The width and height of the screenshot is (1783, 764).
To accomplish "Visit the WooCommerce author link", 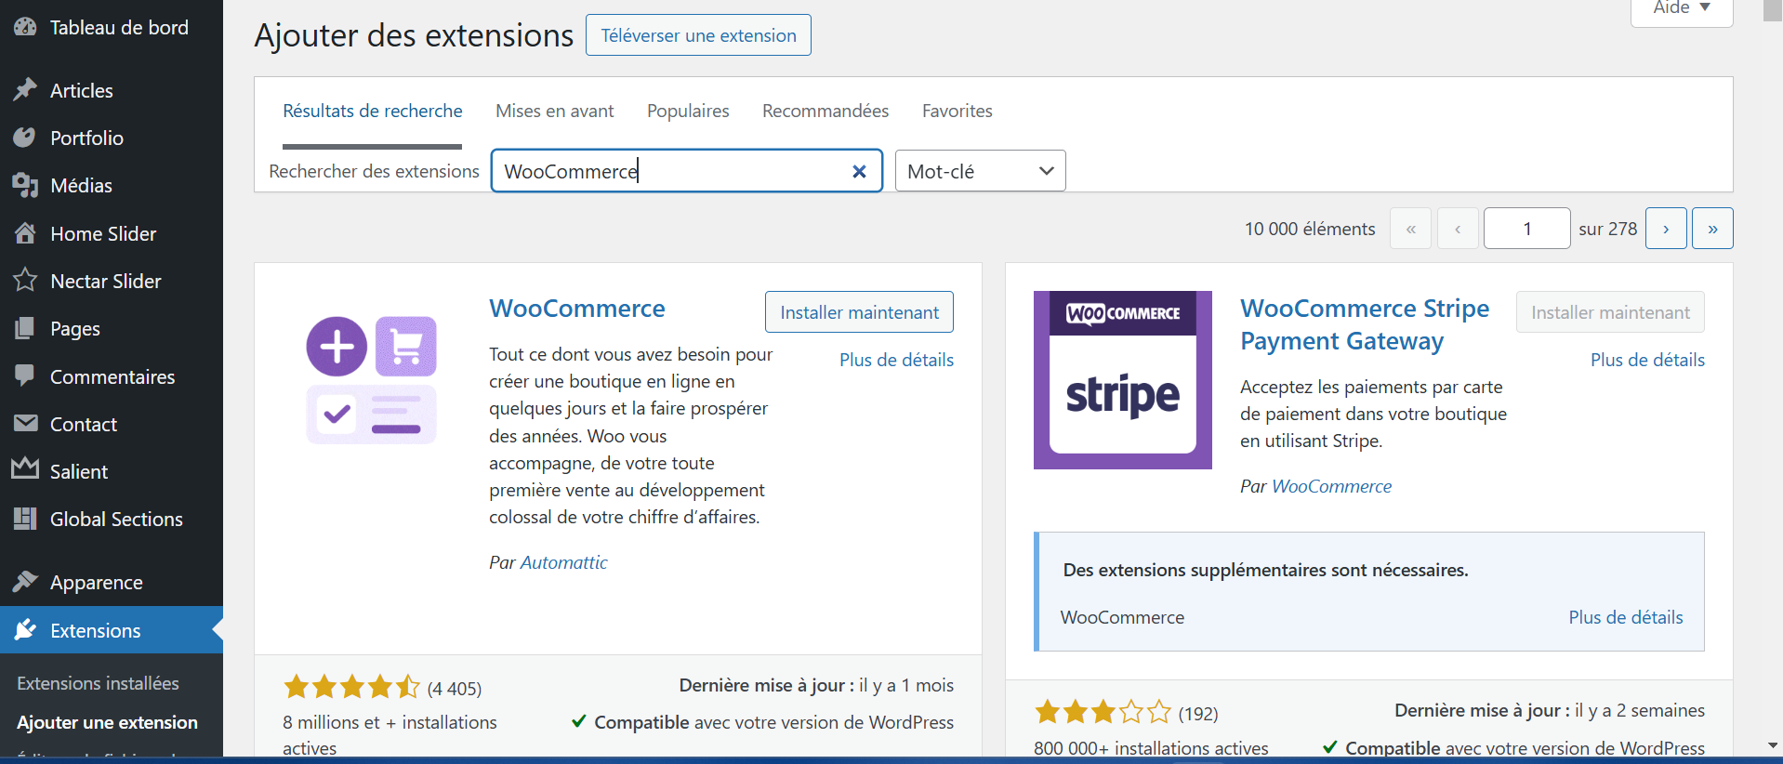I will coord(1331,486).
